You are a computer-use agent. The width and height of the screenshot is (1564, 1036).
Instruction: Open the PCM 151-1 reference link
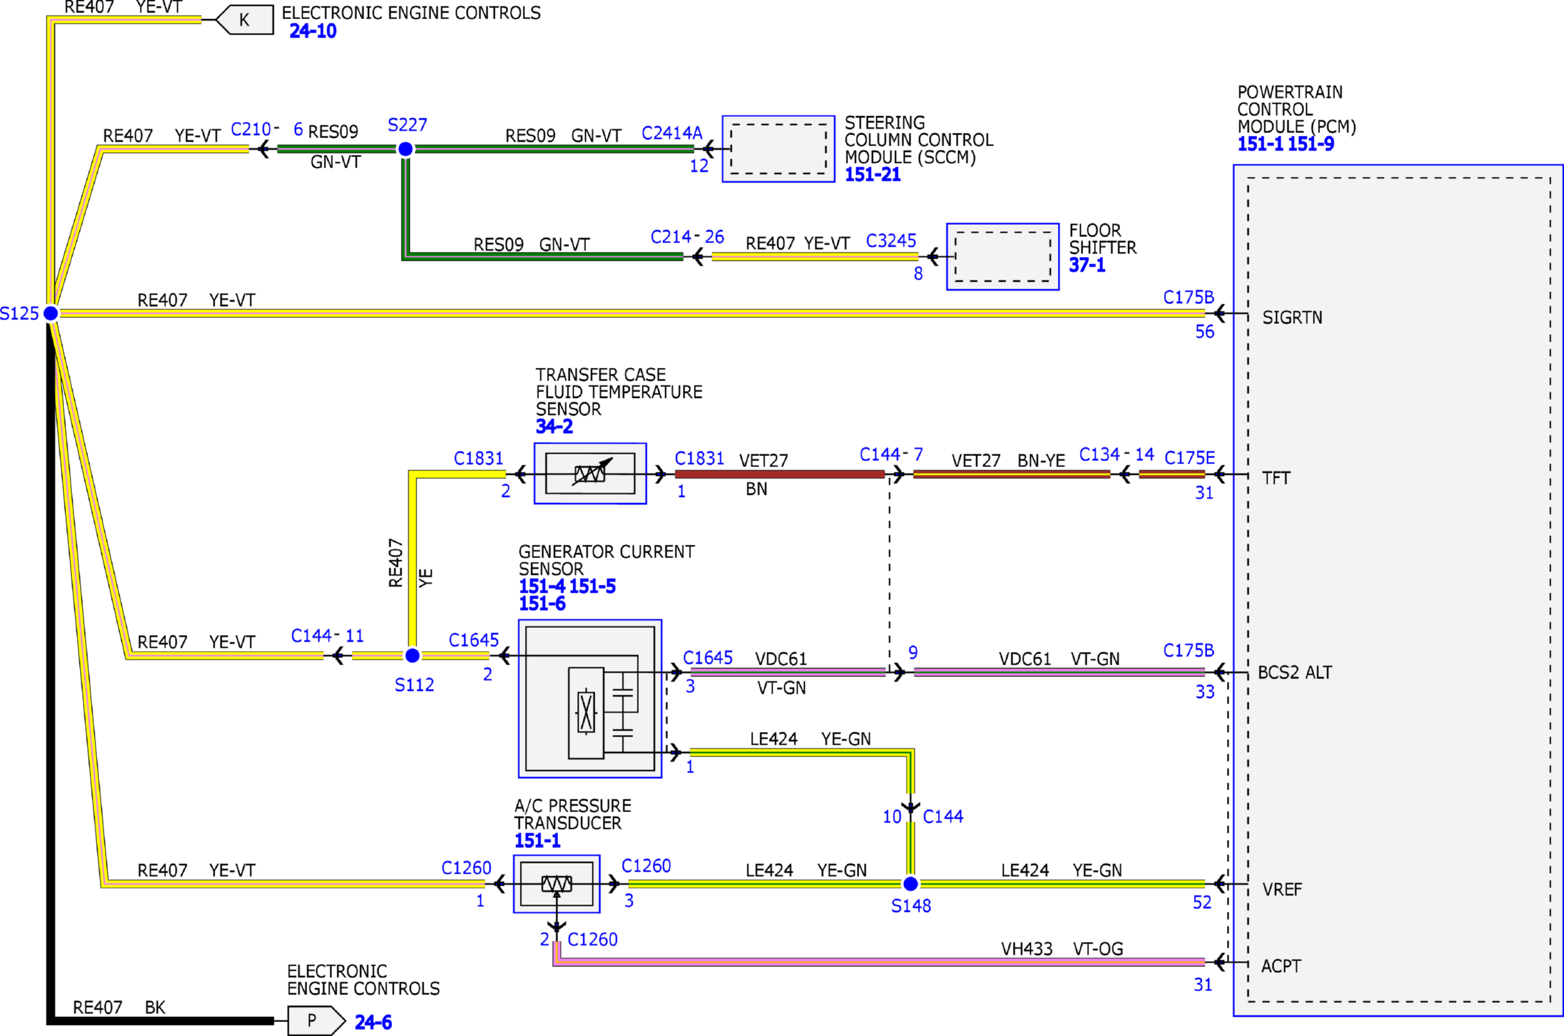click(x=1260, y=145)
